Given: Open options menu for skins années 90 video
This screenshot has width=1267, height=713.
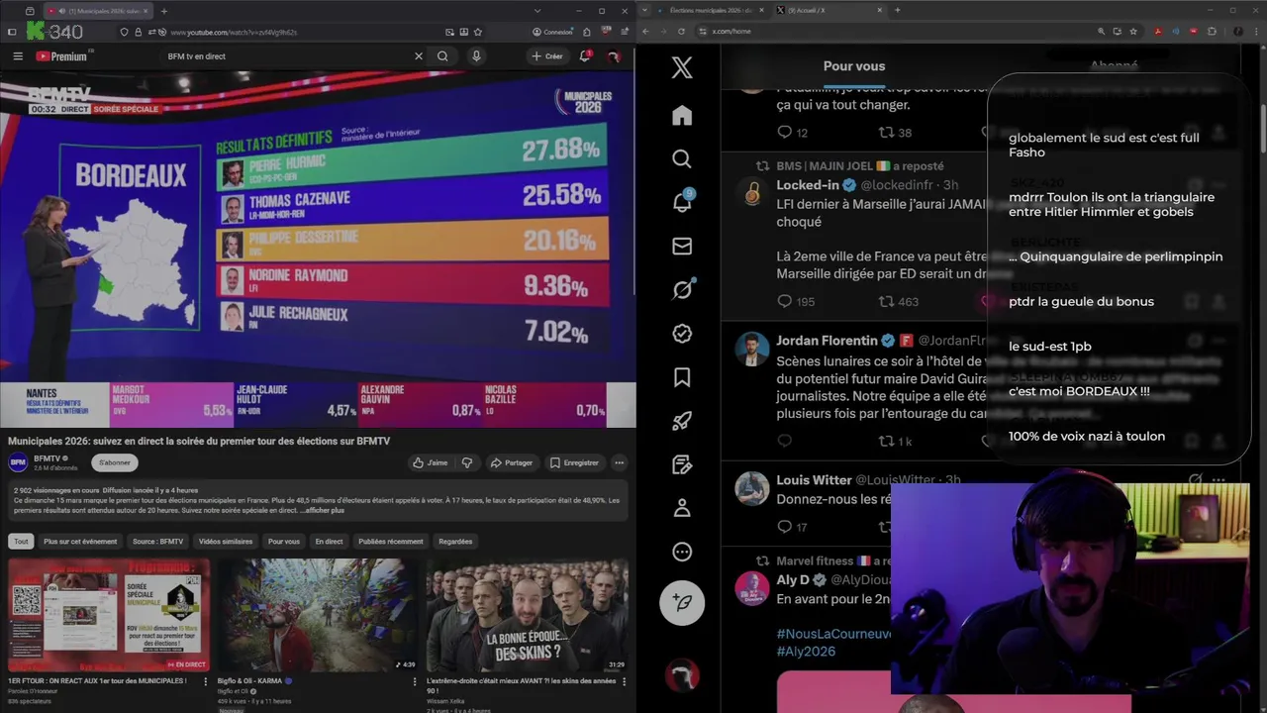Looking at the screenshot, I should [623, 681].
